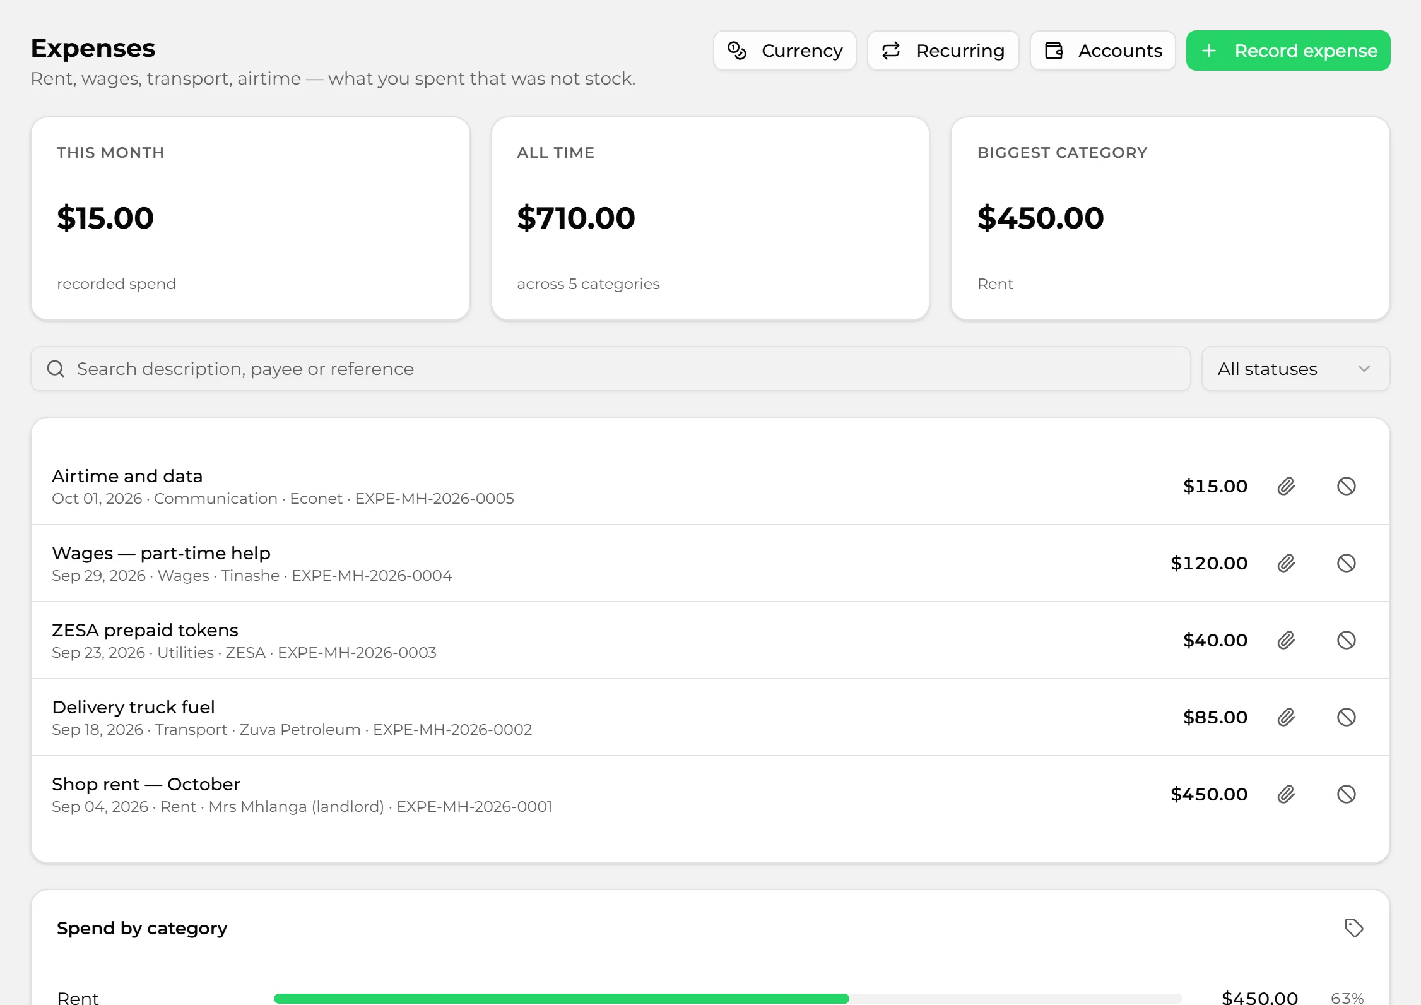Click the $40.00 amount in ZESA row
1421x1005 pixels.
[x=1215, y=640]
